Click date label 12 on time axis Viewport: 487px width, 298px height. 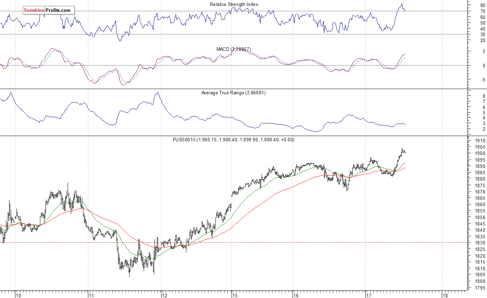pyautogui.click(x=165, y=295)
